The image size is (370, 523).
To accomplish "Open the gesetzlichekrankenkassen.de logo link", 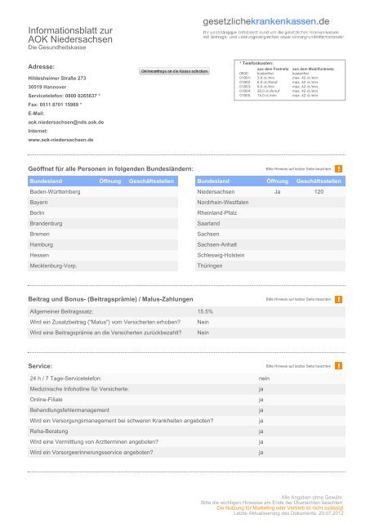I will click(x=266, y=21).
